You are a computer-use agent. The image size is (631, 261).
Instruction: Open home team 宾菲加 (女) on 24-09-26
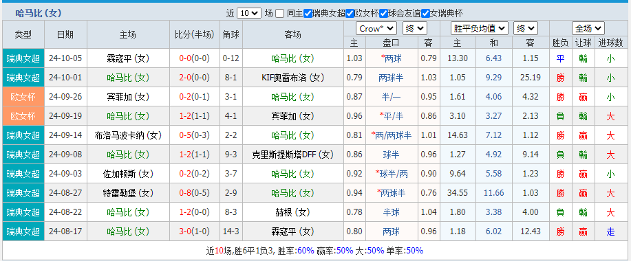(x=129, y=97)
